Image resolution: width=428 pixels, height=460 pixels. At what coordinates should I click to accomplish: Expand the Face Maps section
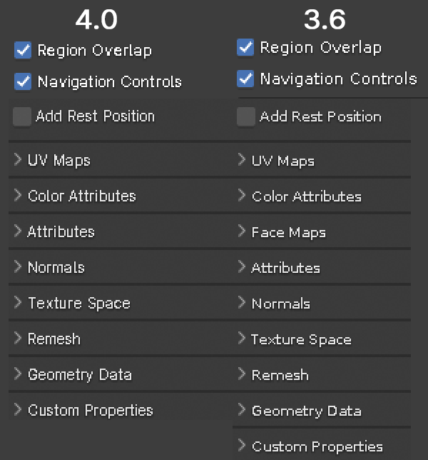point(288,232)
